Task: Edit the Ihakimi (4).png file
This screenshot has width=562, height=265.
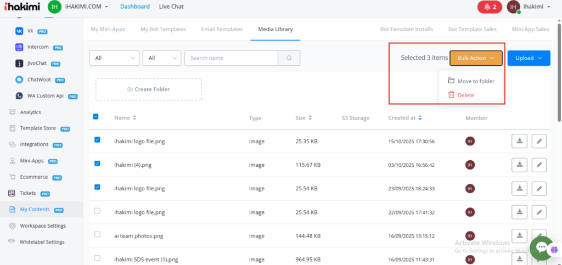Action: tap(539, 165)
